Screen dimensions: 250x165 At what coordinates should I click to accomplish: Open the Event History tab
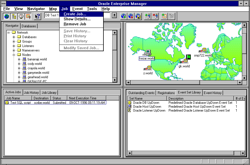click(x=212, y=93)
